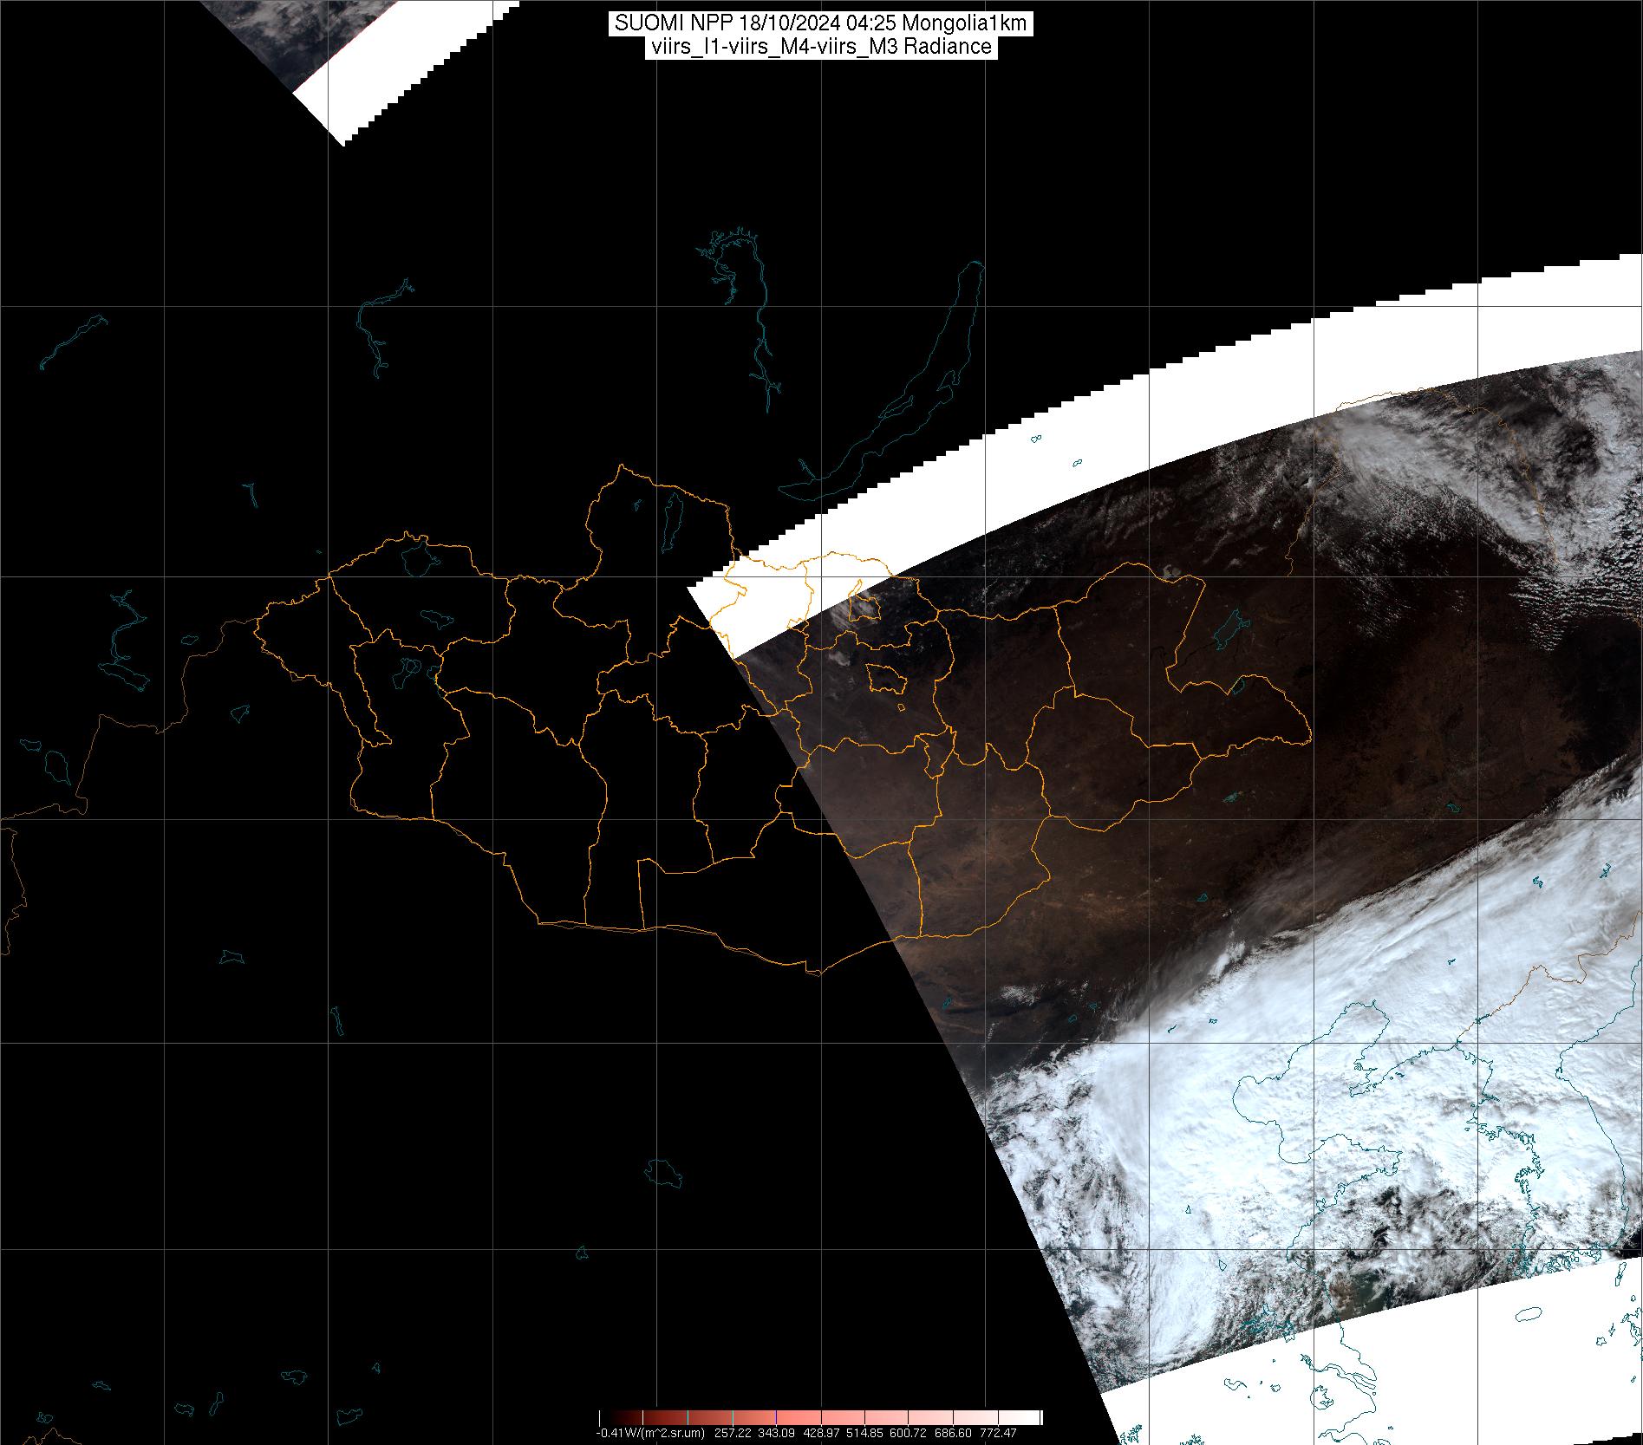The image size is (1643, 1445).
Task: Click the Khövsgöl lake outline in northern Mongolia
Action: point(670,523)
